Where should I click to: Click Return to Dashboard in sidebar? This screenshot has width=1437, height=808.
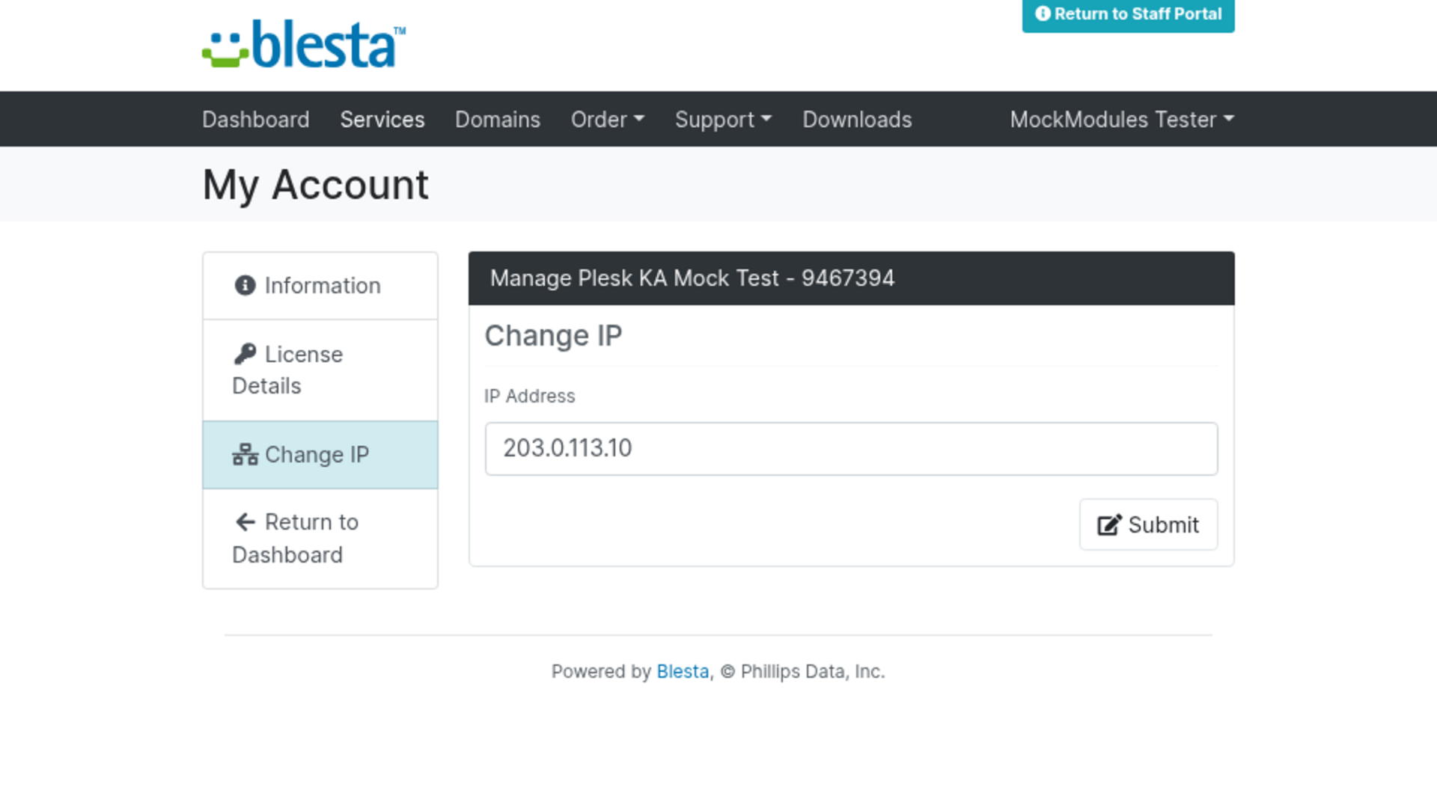(320, 539)
